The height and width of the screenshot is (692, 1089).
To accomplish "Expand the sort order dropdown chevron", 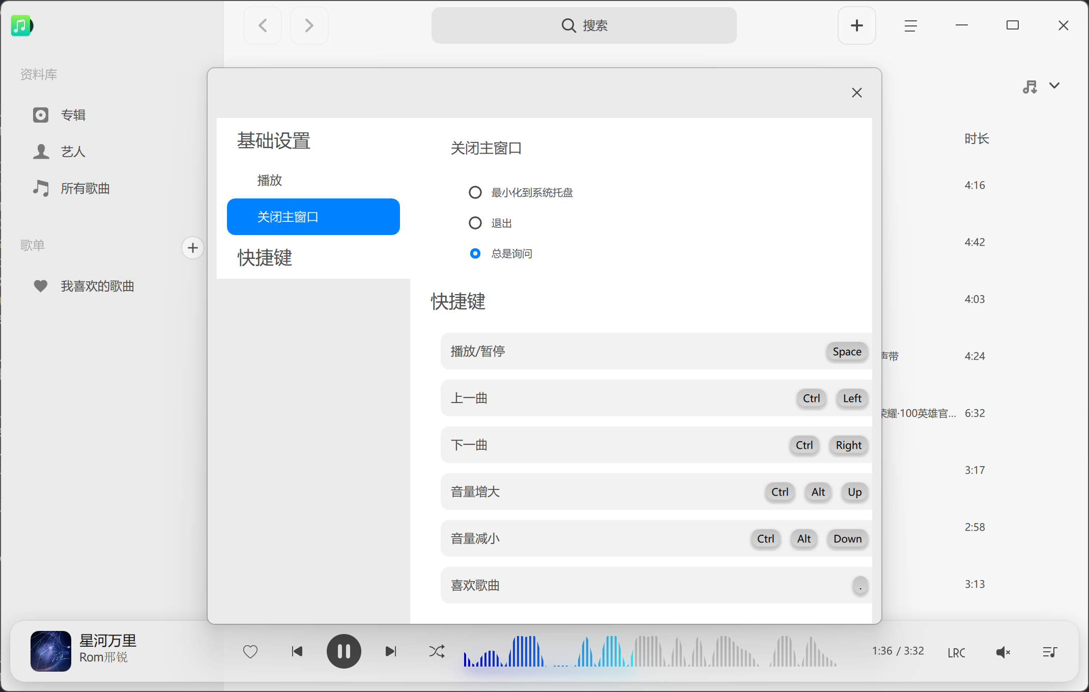I will [1054, 85].
